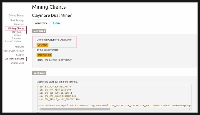Screen dimensions: 200x115
Task: Go to Pool Settings in sidebar
Action: (17, 20)
